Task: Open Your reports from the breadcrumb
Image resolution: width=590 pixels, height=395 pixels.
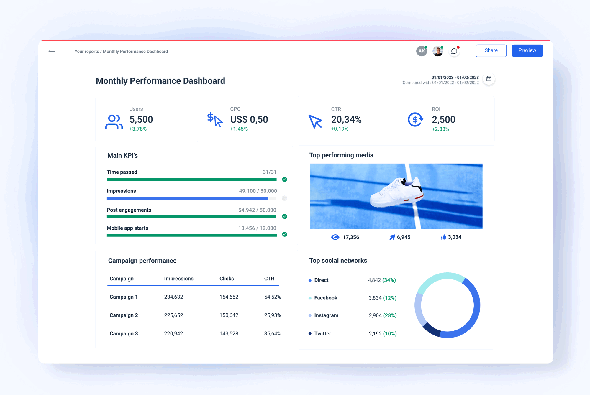Action: pyautogui.click(x=86, y=51)
